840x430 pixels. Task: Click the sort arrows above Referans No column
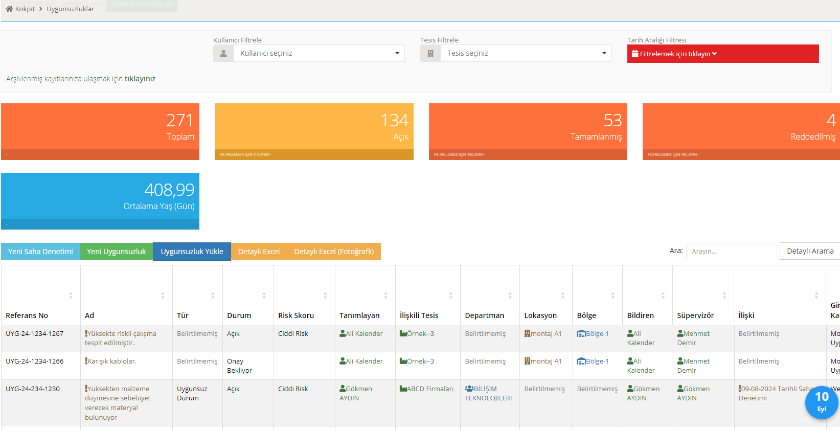71,296
